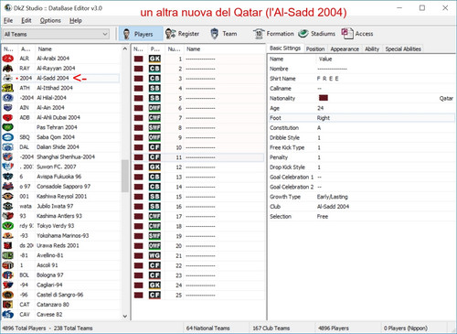Click the Constitution value A
The width and height of the screenshot is (457, 334).
click(x=319, y=128)
